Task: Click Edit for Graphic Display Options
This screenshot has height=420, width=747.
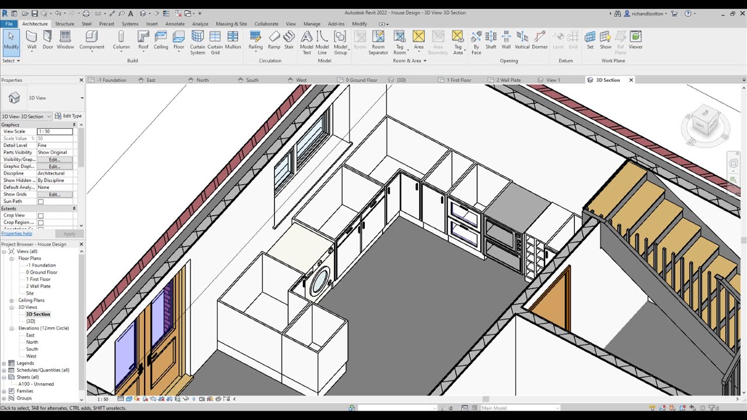Action: coord(55,166)
